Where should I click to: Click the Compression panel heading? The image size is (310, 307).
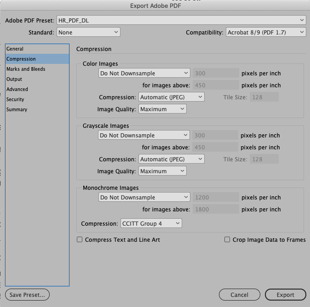pyautogui.click(x=94, y=49)
